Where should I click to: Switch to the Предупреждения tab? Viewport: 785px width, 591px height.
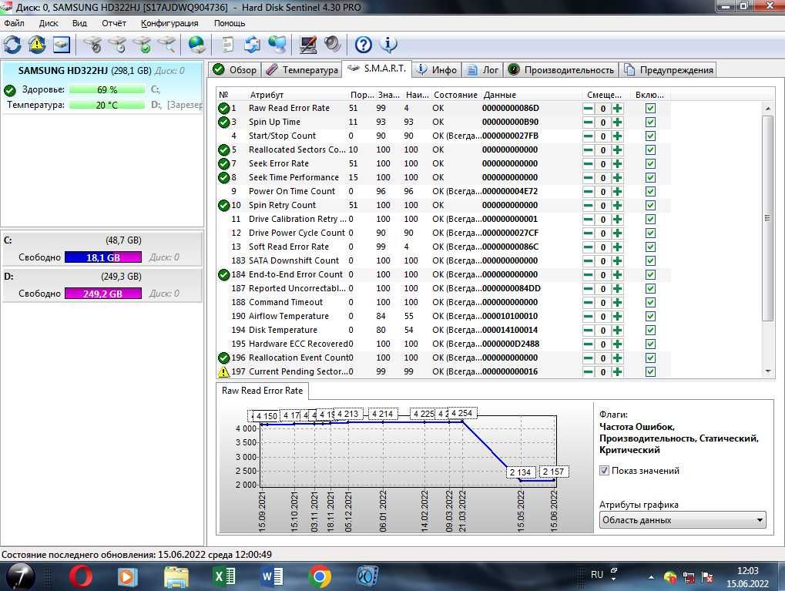tap(669, 69)
